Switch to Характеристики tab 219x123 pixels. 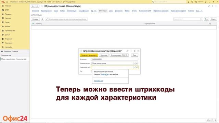pos(46,11)
